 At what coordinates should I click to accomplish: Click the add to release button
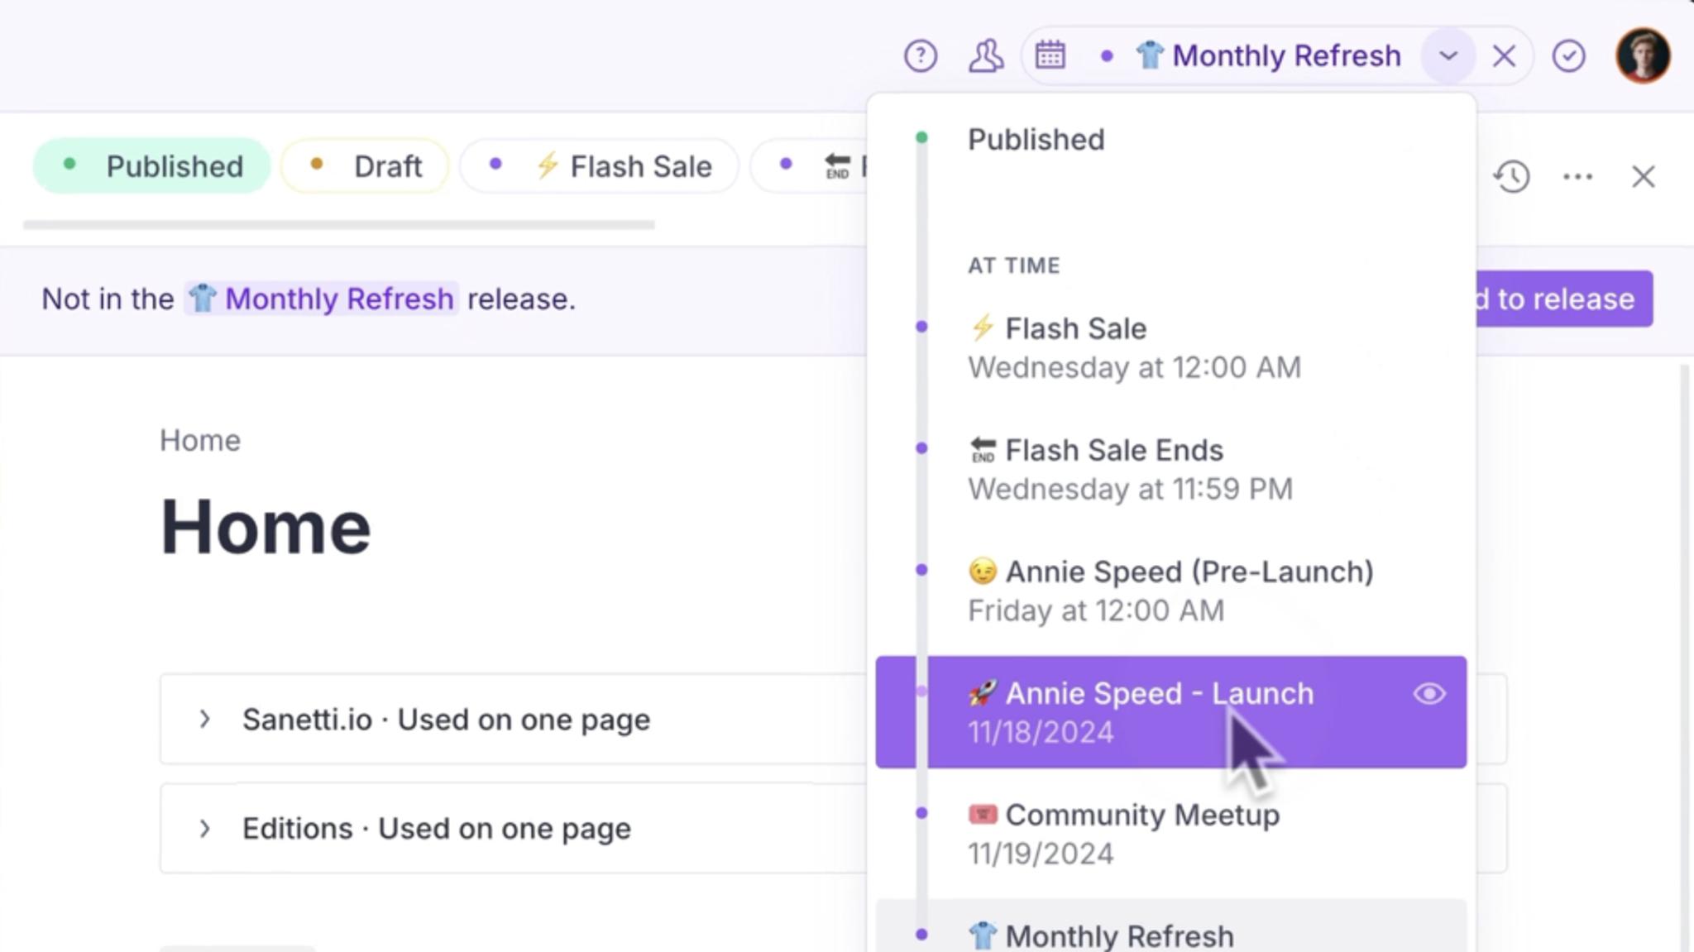[x=1563, y=299]
